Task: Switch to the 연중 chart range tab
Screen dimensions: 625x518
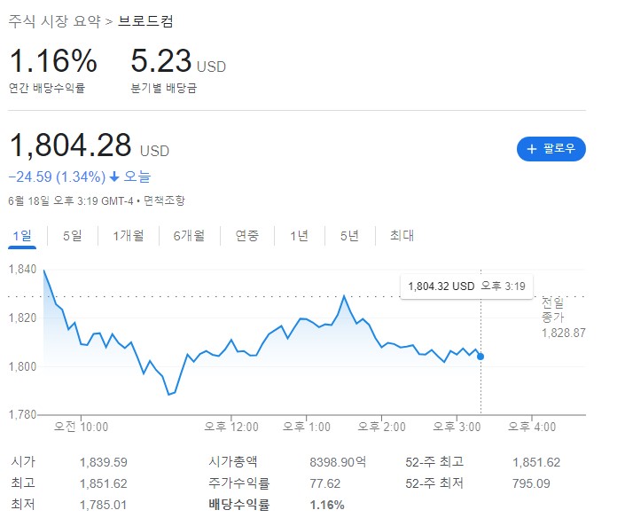Action: point(247,236)
